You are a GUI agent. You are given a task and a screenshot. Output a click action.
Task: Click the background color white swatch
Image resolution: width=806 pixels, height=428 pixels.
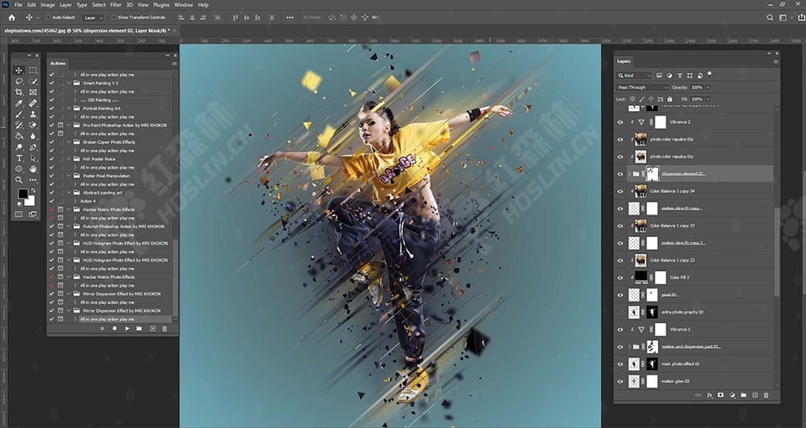pyautogui.click(x=30, y=201)
